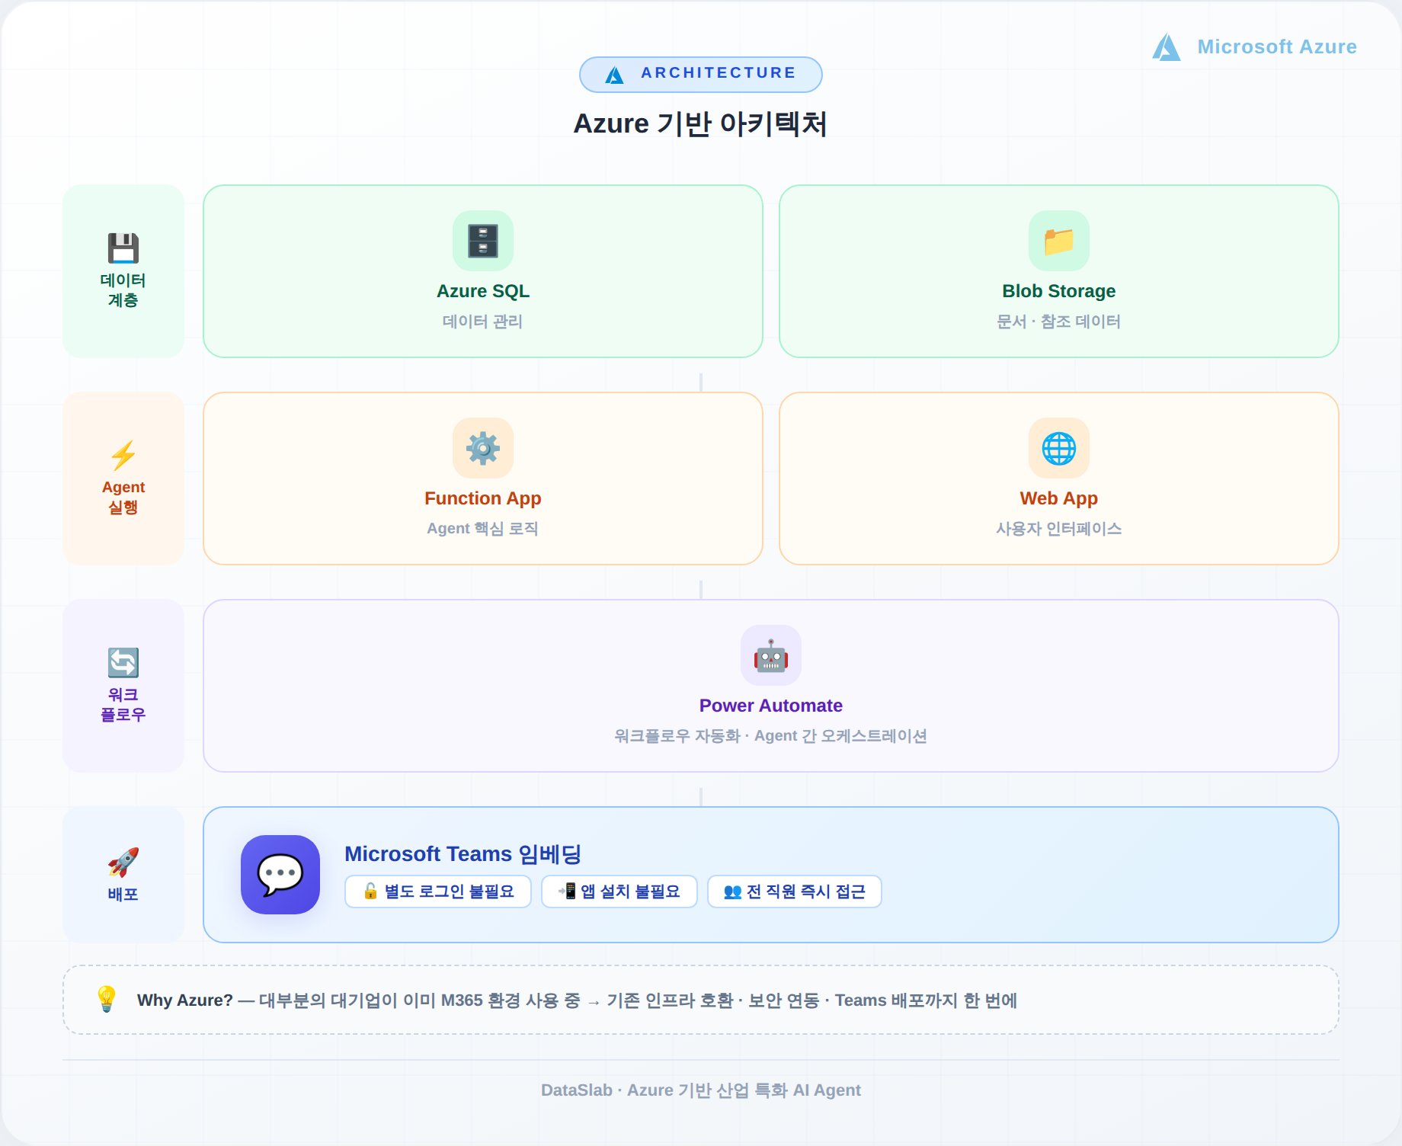Click the 'Blob Storage' heading

coord(1059,291)
